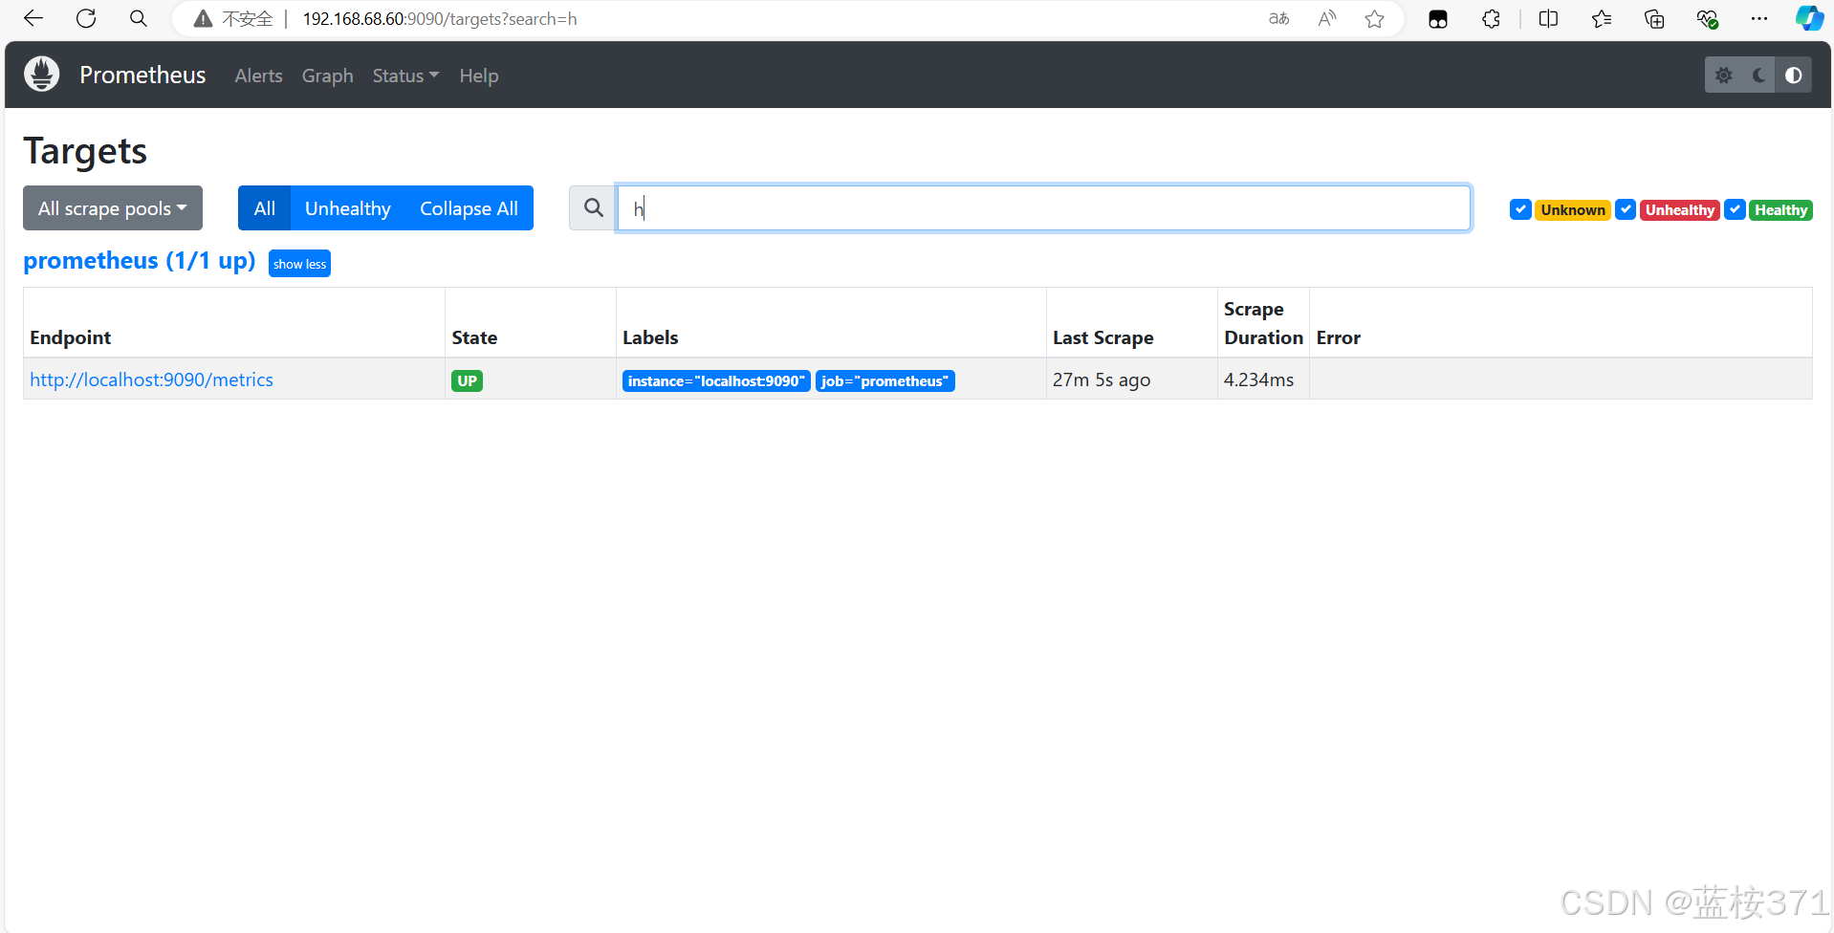
Task: Uncheck the Unknown state filter checkbox
Action: tap(1520, 209)
